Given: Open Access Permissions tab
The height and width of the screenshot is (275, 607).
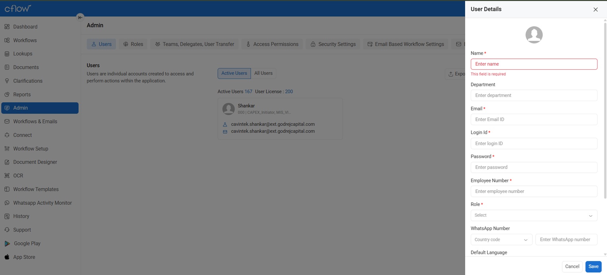Looking at the screenshot, I should [x=272, y=44].
